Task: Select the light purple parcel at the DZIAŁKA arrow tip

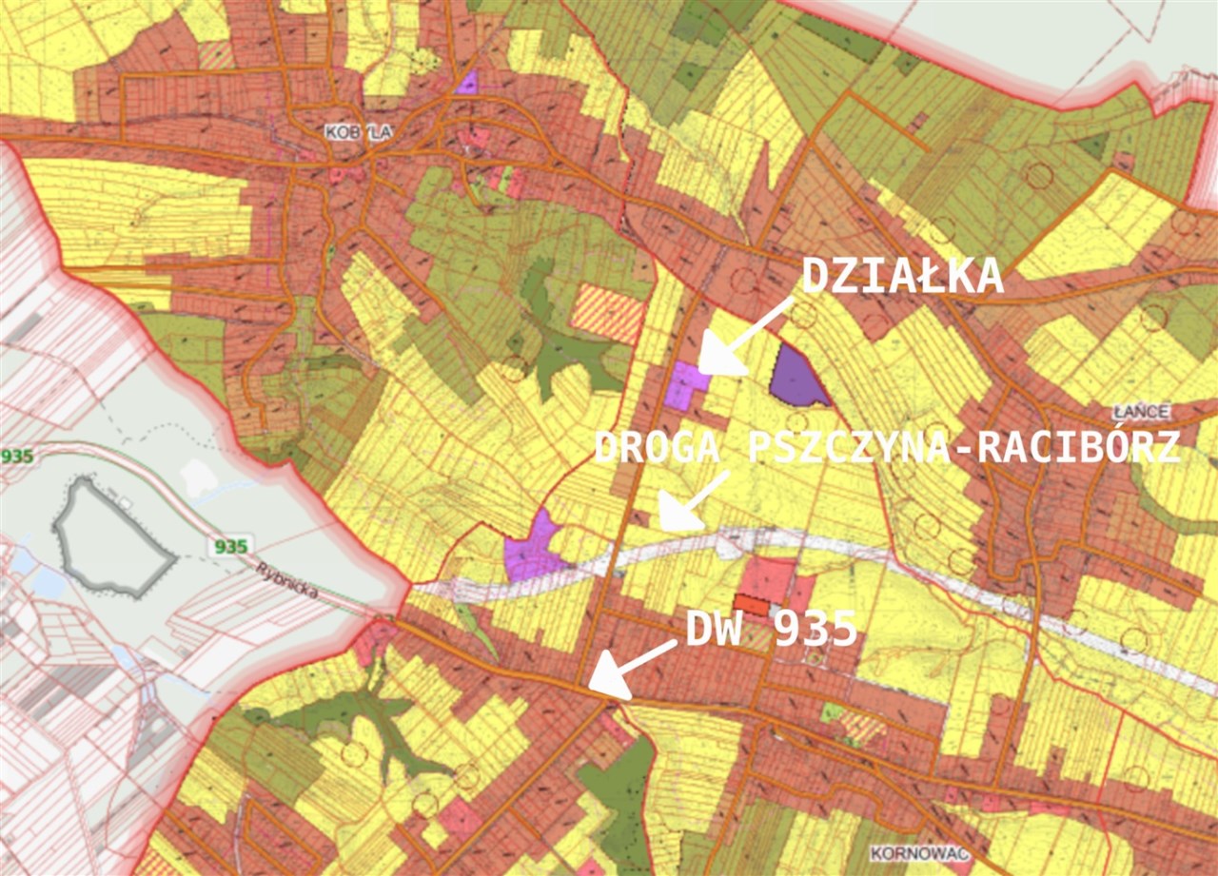Action: pyautogui.click(x=685, y=385)
